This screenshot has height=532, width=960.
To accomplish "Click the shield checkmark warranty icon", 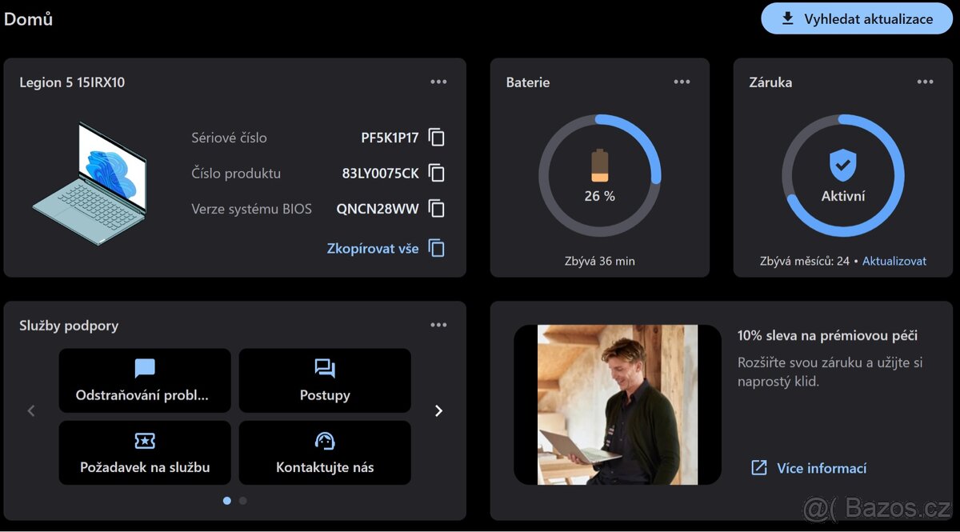I will [x=842, y=166].
